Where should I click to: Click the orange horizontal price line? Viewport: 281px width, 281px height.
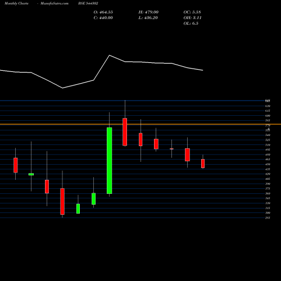[140, 124]
